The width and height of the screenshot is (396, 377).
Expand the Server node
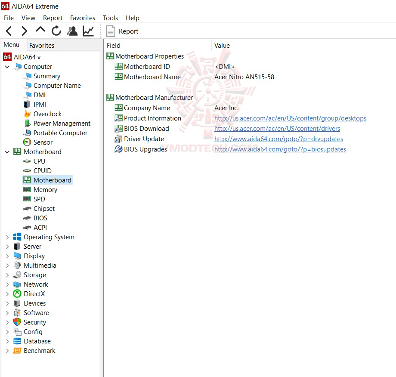coord(7,247)
